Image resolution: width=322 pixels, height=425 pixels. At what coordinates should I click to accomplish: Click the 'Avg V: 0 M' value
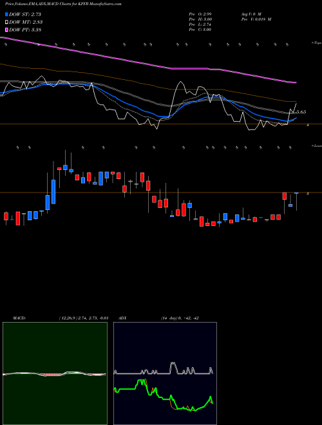click(251, 14)
